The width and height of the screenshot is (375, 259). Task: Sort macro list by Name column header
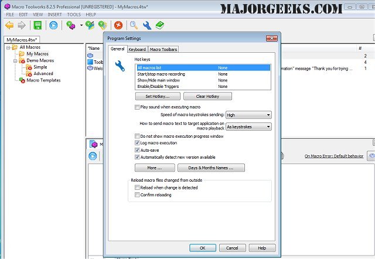(x=94, y=48)
